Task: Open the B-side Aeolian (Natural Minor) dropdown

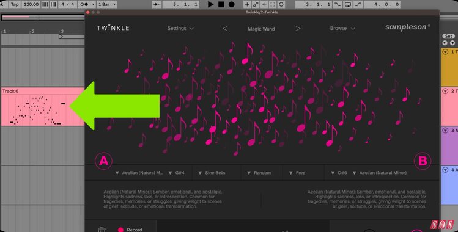Action: pyautogui.click(x=380, y=173)
